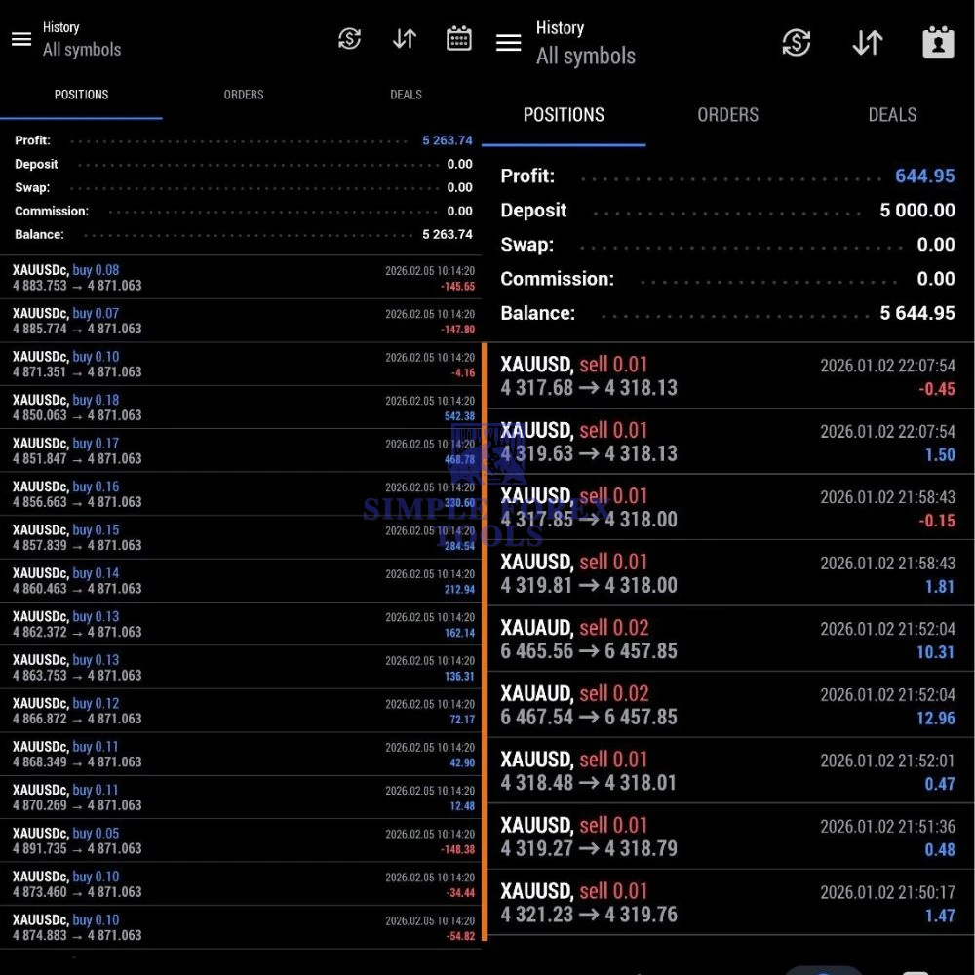Screen dimensions: 975x975
Task: Open the All symbols selector on right screen
Action: click(585, 57)
